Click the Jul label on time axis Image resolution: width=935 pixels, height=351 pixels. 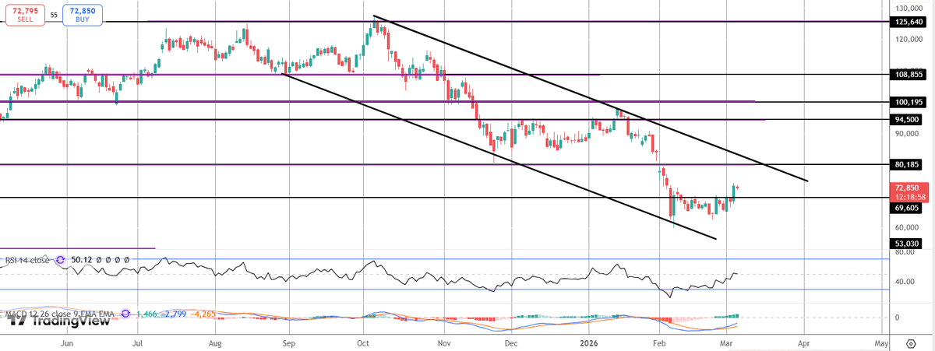point(137,342)
